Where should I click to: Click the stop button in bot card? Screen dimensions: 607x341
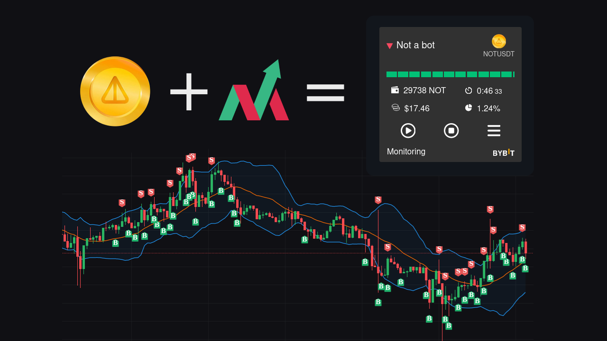point(451,131)
